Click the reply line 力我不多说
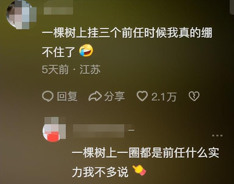 (x=100, y=172)
